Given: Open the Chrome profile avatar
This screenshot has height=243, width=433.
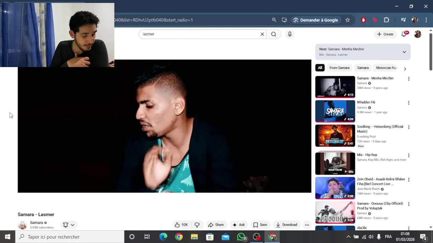Looking at the screenshot, I should pyautogui.click(x=415, y=20).
